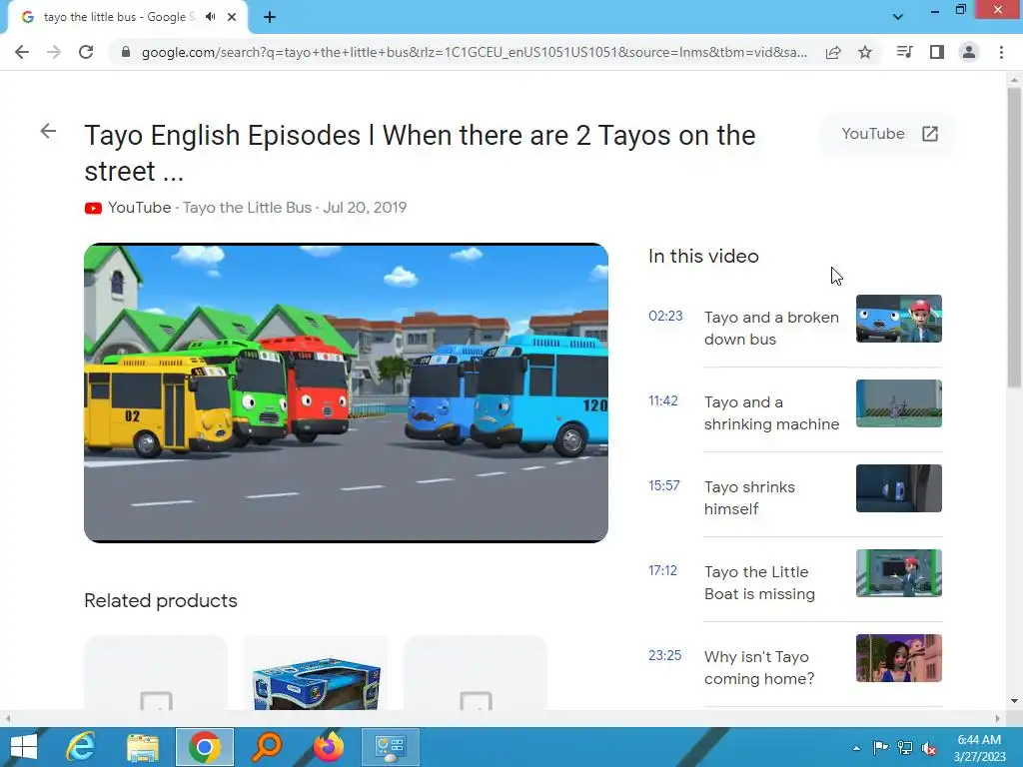Go back with the browser back arrow
Screen dimensions: 1023x767
tap(22, 52)
